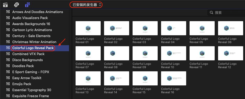Select Awards Backgrounds 16 category
245x99 pixels.
(31, 24)
